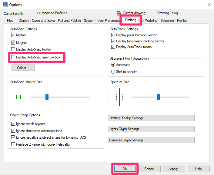Open the 3D Modeling tab
This screenshot has height=175, width=214.
pyautogui.click(x=149, y=21)
